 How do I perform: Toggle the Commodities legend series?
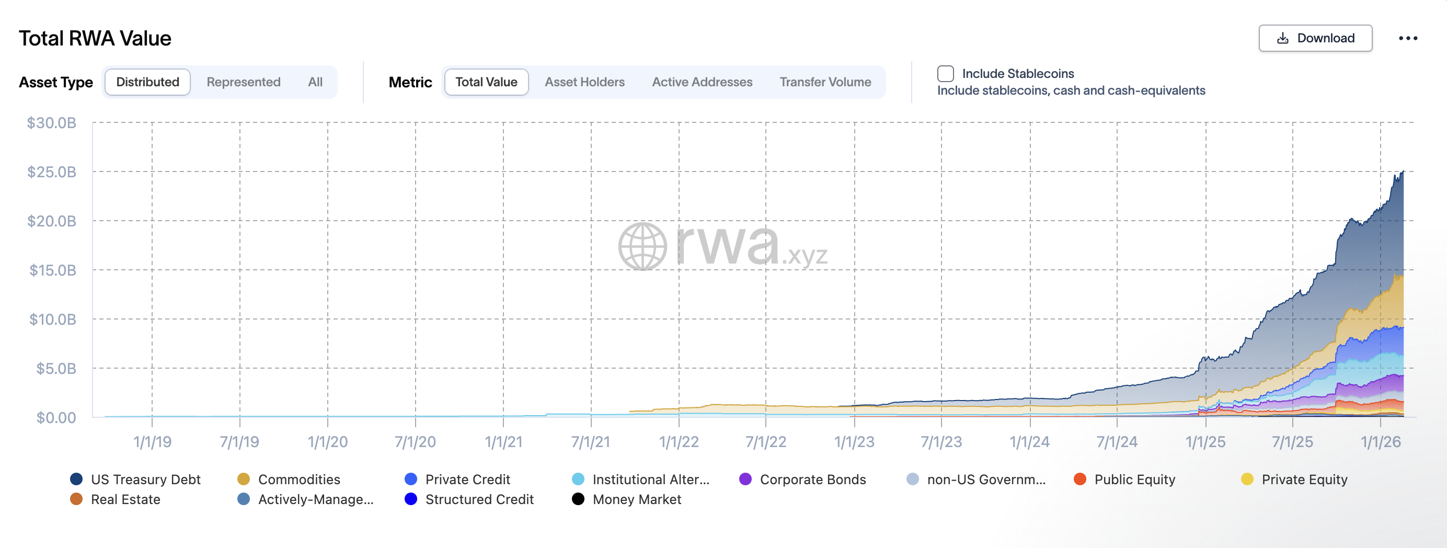pos(243,479)
